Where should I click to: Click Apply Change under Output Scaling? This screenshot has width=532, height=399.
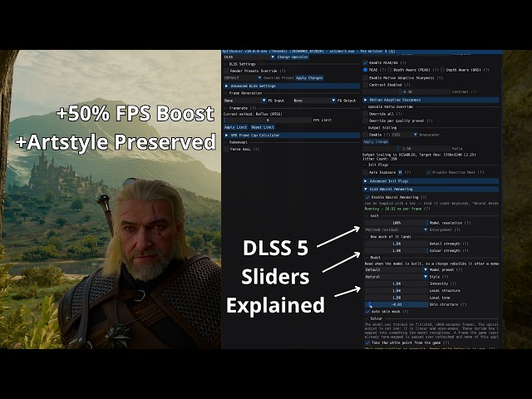[376, 142]
